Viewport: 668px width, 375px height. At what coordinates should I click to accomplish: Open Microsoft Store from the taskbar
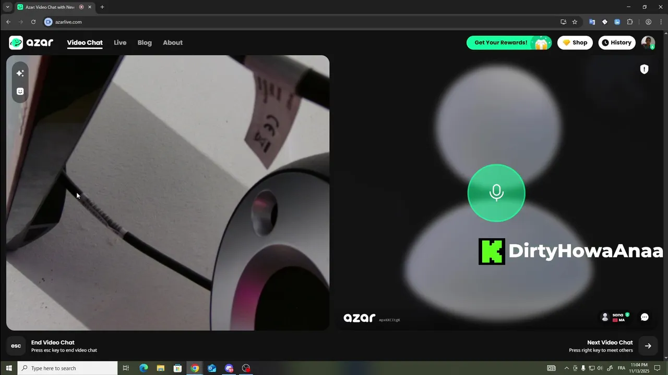[x=177, y=368]
